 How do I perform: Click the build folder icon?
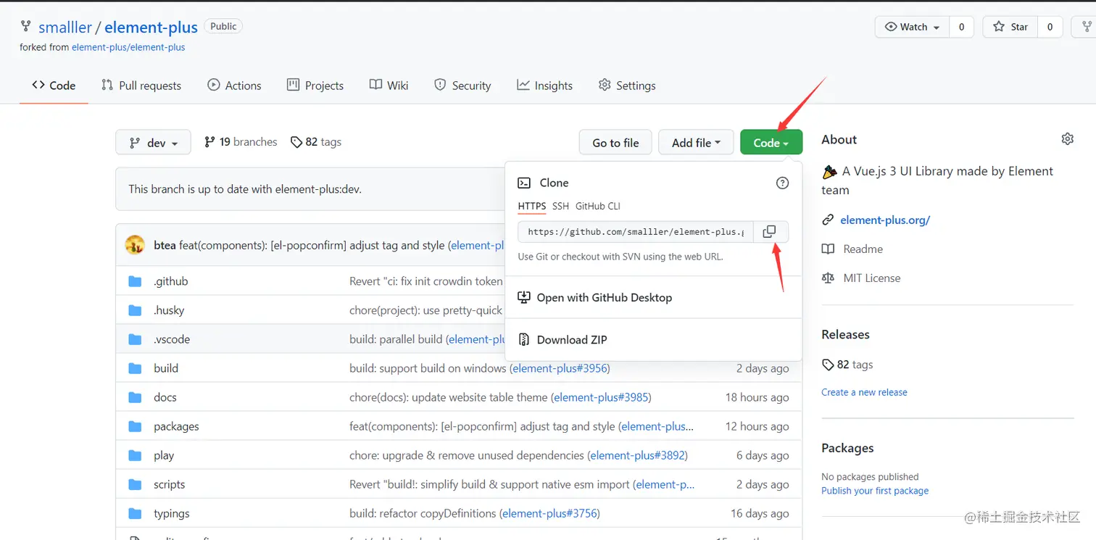click(135, 368)
